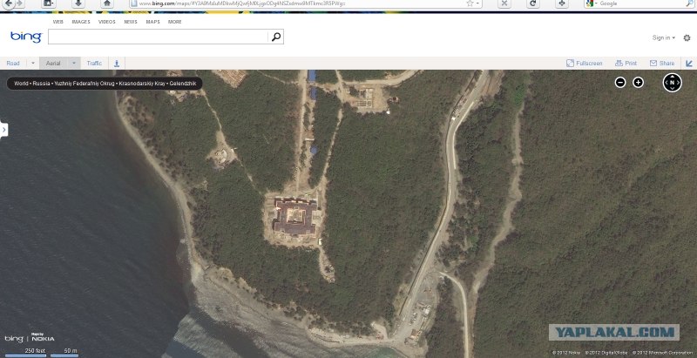Collapse the map toolbar using corner arrow icon

coord(689,64)
